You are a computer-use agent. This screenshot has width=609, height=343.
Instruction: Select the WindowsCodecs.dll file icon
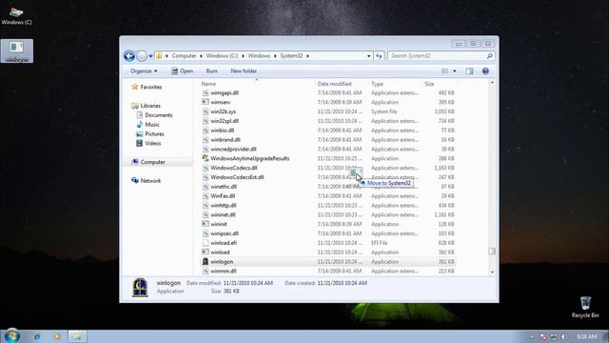pos(206,168)
